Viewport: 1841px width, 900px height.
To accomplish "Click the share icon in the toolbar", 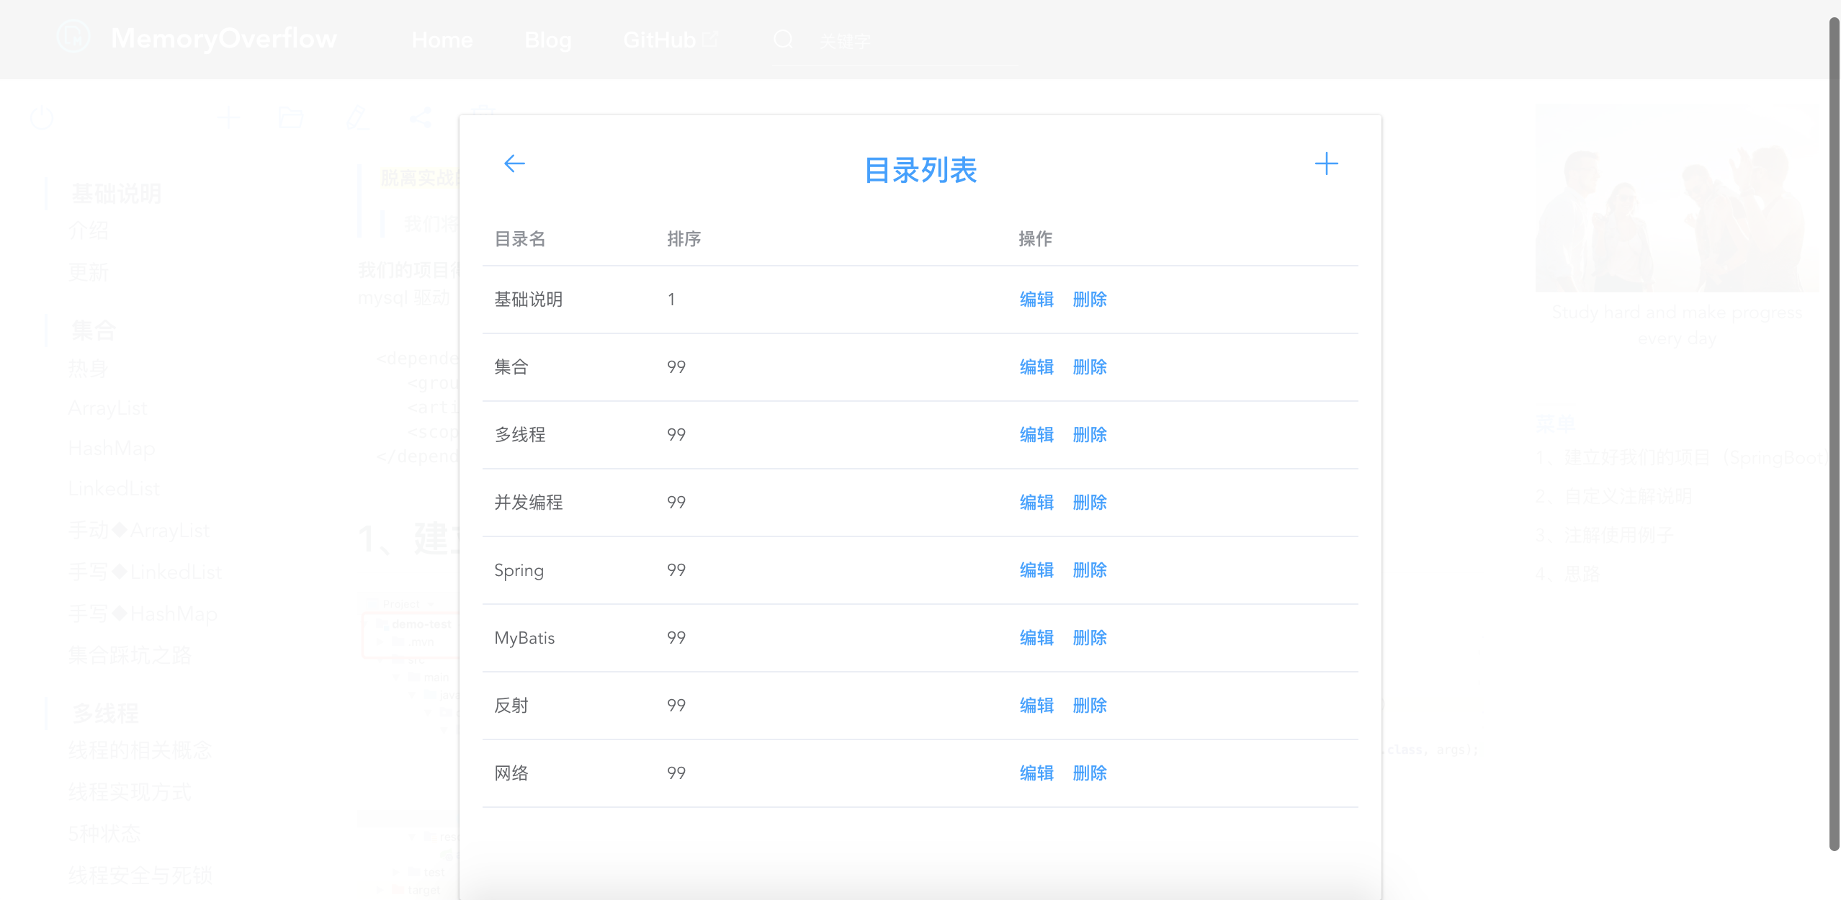I will 421,117.
